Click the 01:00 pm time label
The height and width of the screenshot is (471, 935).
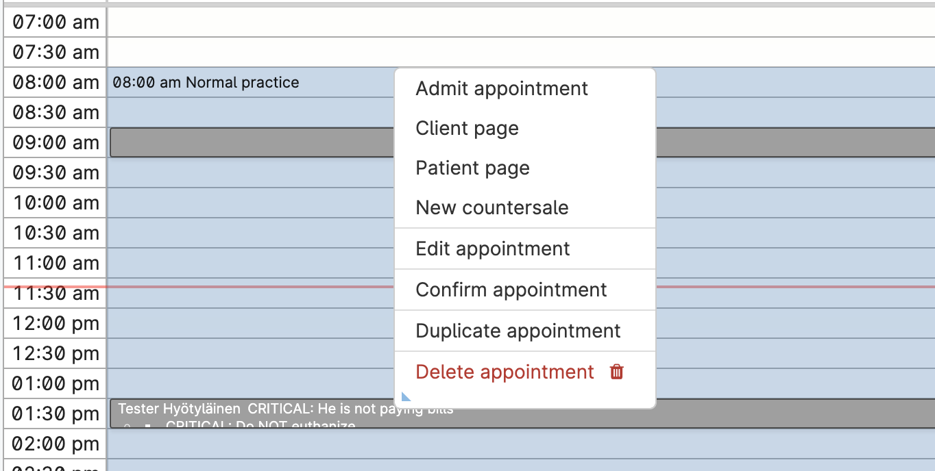[x=56, y=384]
